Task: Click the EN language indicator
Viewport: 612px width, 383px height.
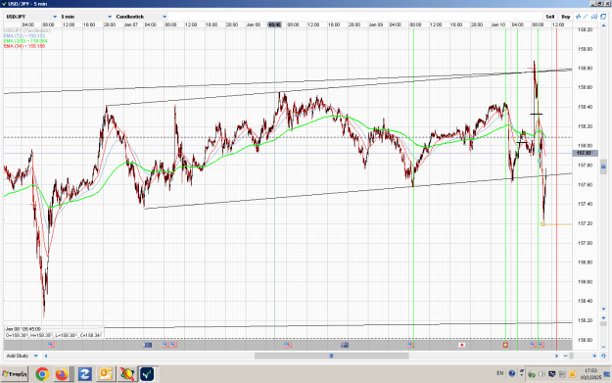Action: coord(500,373)
